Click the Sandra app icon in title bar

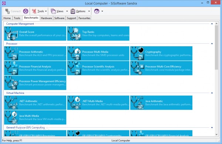click(4, 3)
